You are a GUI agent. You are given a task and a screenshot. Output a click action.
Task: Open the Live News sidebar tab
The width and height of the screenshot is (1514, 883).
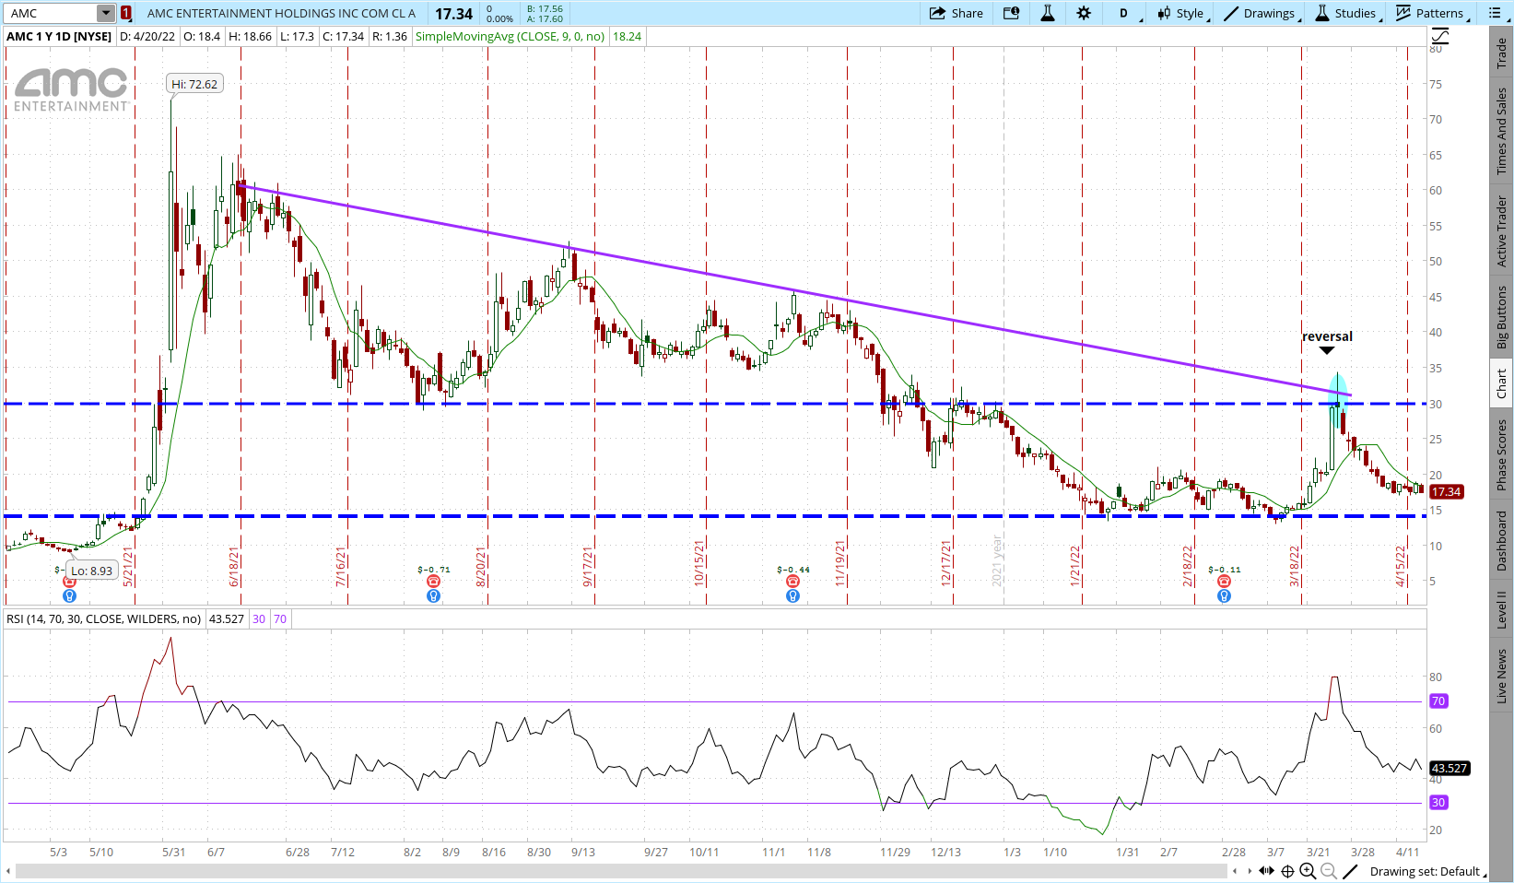tap(1502, 676)
